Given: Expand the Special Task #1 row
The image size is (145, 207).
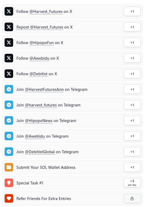Looking at the screenshot, I should [73, 183].
